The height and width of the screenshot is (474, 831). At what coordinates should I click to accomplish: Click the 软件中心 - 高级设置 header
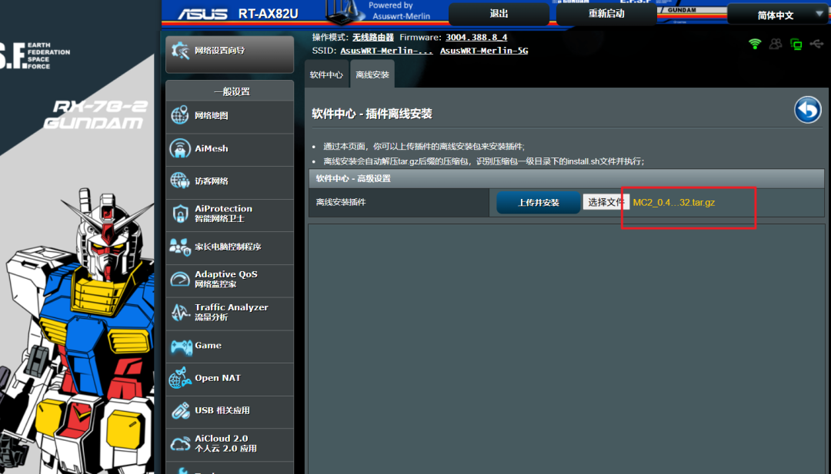566,178
